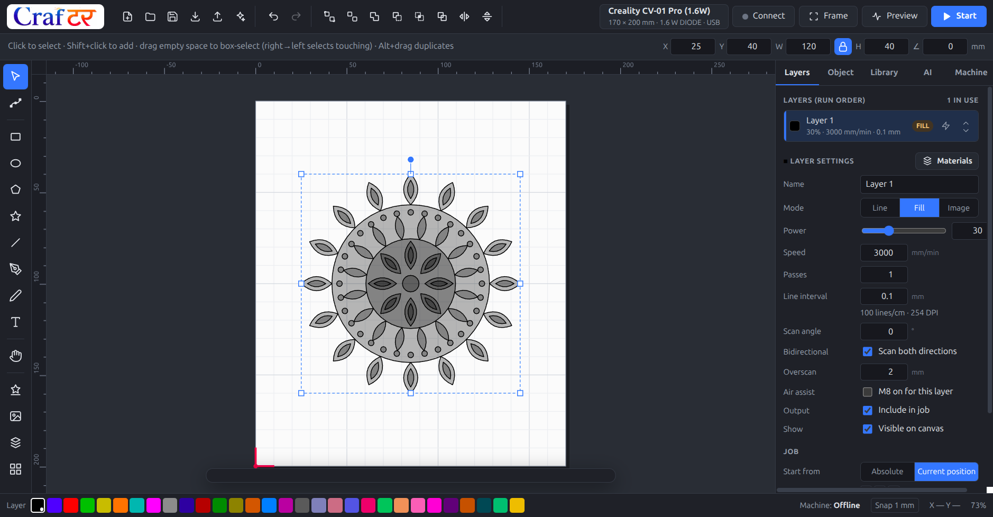Switch to the AI tab
993x517 pixels.
pyautogui.click(x=927, y=72)
